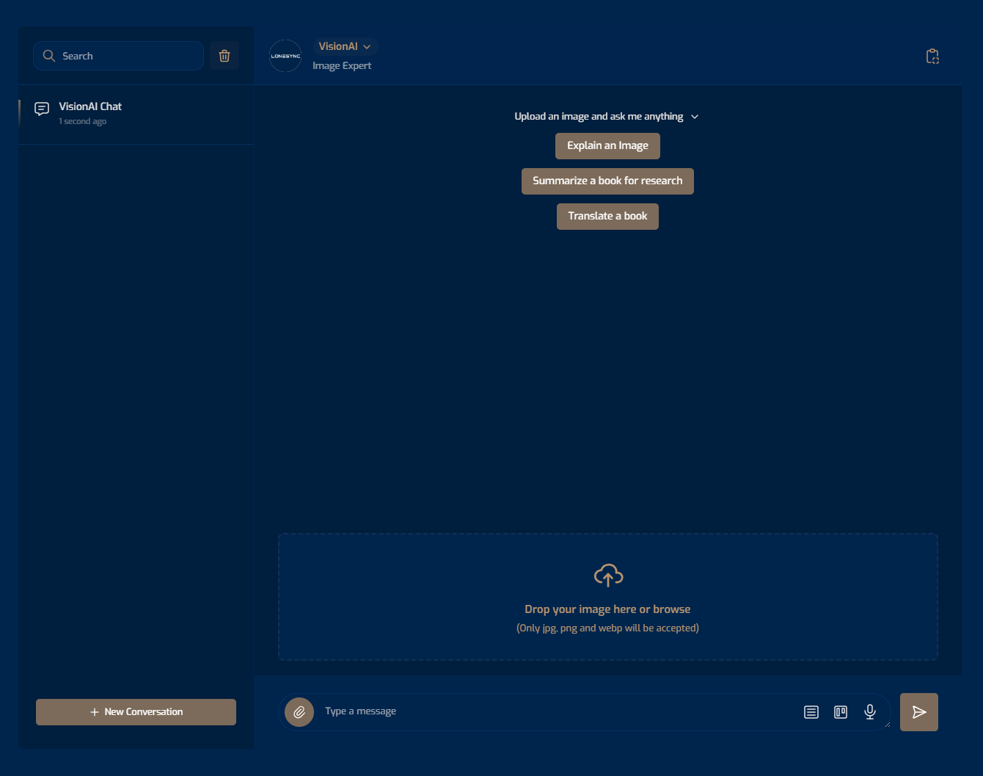Click the trash delete conversations icon
The width and height of the screenshot is (983, 776).
224,56
